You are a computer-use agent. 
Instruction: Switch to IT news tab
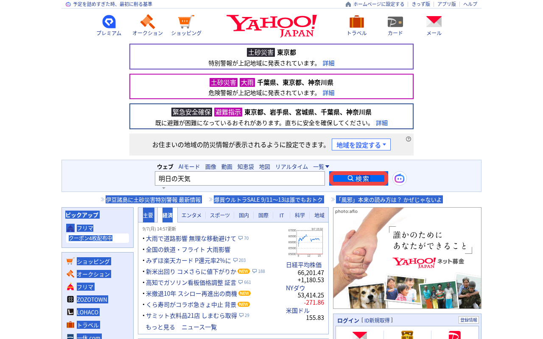pyautogui.click(x=282, y=215)
